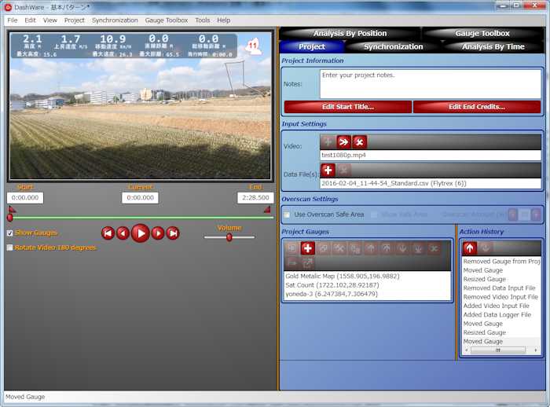Step forward one frame

[158, 233]
